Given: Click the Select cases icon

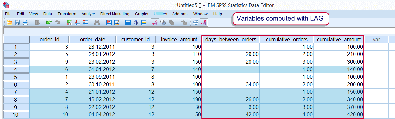Looking at the screenshot, I should coord(144,23).
